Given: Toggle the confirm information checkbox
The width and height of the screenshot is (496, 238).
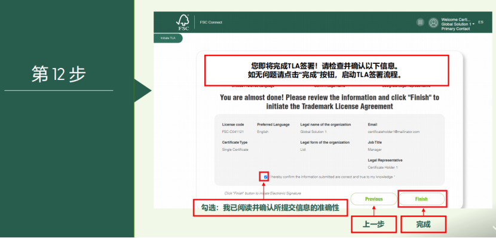Looking at the screenshot, I should tap(265, 177).
